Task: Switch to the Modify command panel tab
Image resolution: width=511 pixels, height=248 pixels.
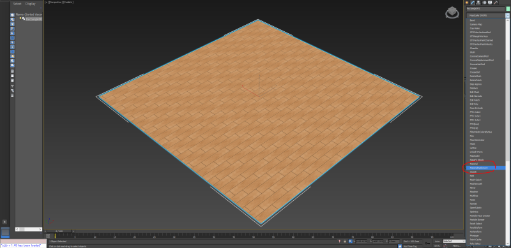Action: 472,3
